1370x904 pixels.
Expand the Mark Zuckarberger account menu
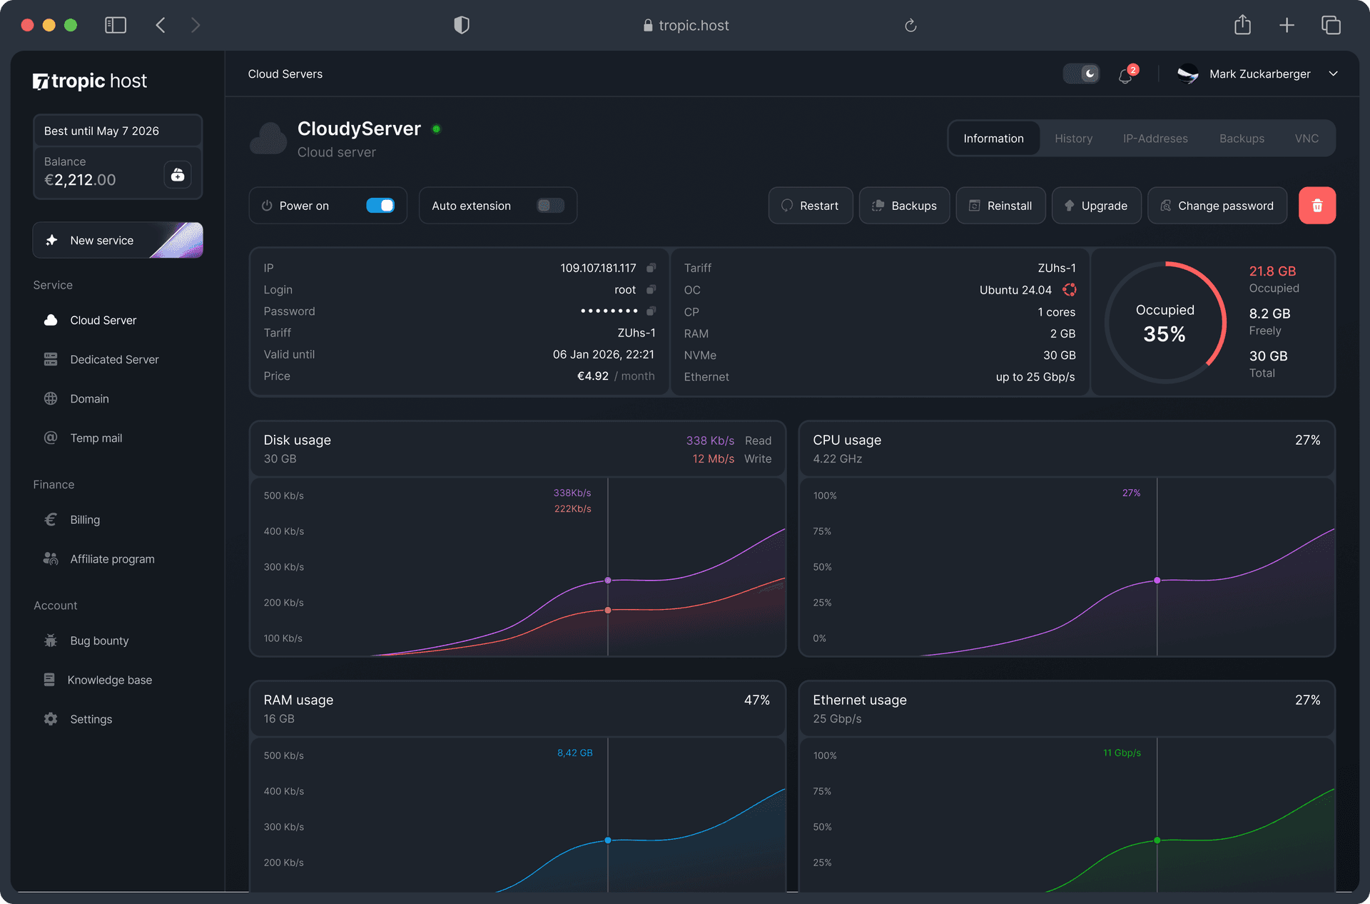pos(1333,74)
